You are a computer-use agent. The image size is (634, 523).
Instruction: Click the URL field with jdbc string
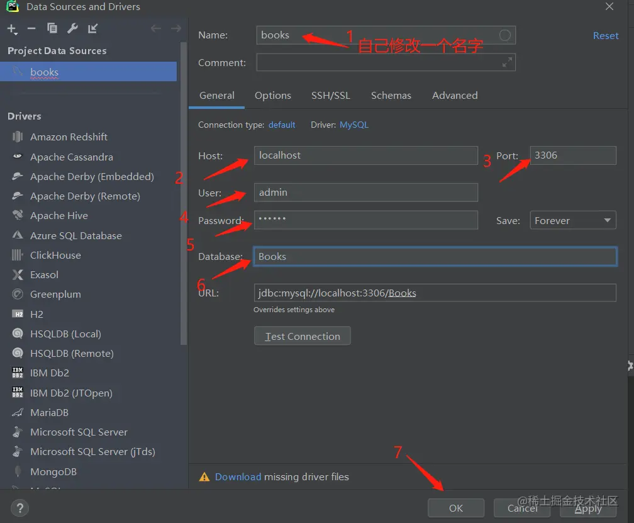[x=435, y=293]
